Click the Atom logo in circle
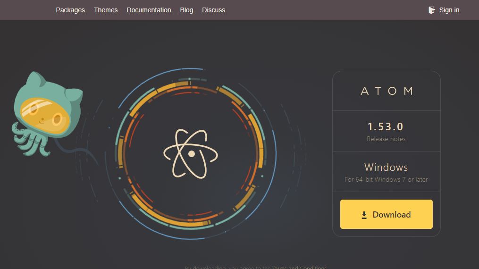The height and width of the screenshot is (269, 479). coord(191,153)
